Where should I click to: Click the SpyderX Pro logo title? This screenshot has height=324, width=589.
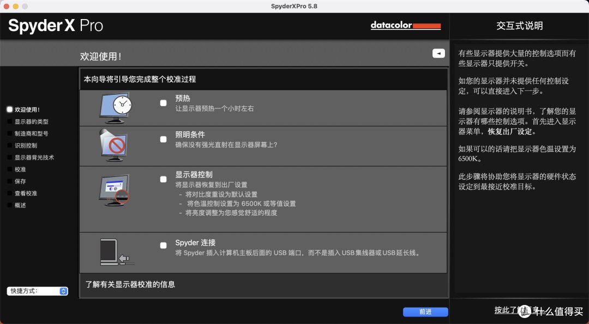tap(56, 26)
